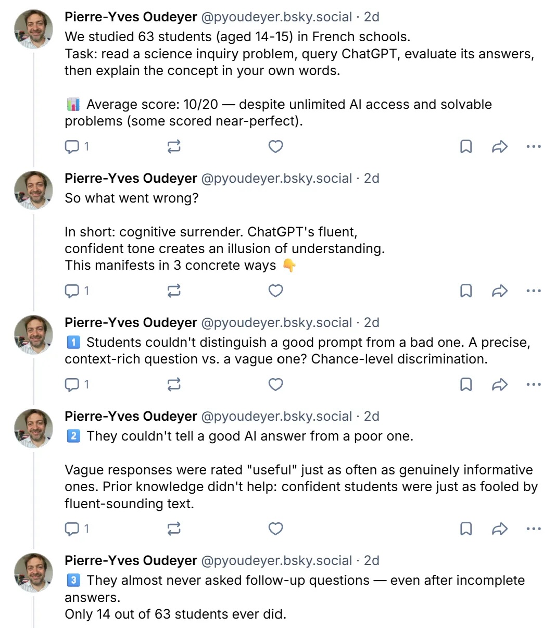Open the avatar on the 'So what went wrong?' post
The height and width of the screenshot is (628, 555).
coord(33,190)
